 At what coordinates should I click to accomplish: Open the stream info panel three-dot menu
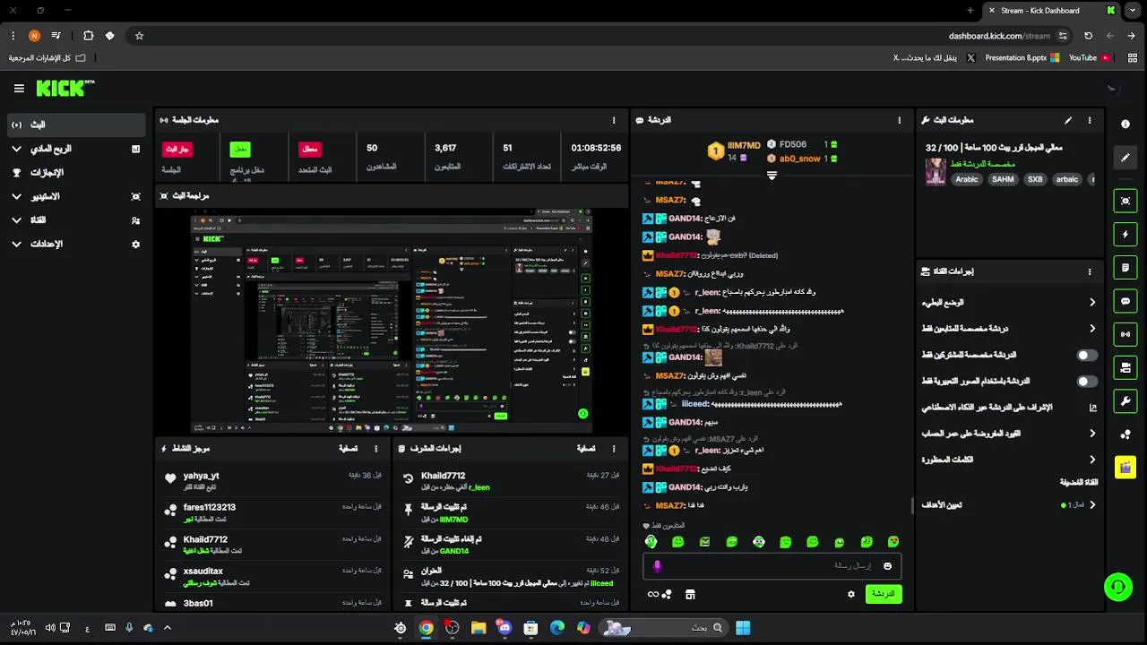coord(1090,120)
